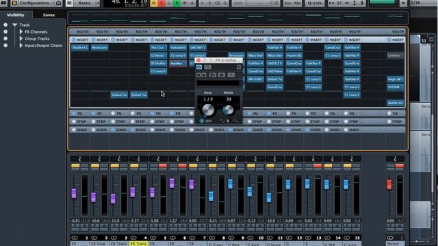Expand the Input/Output Channels tree item

coord(21,45)
